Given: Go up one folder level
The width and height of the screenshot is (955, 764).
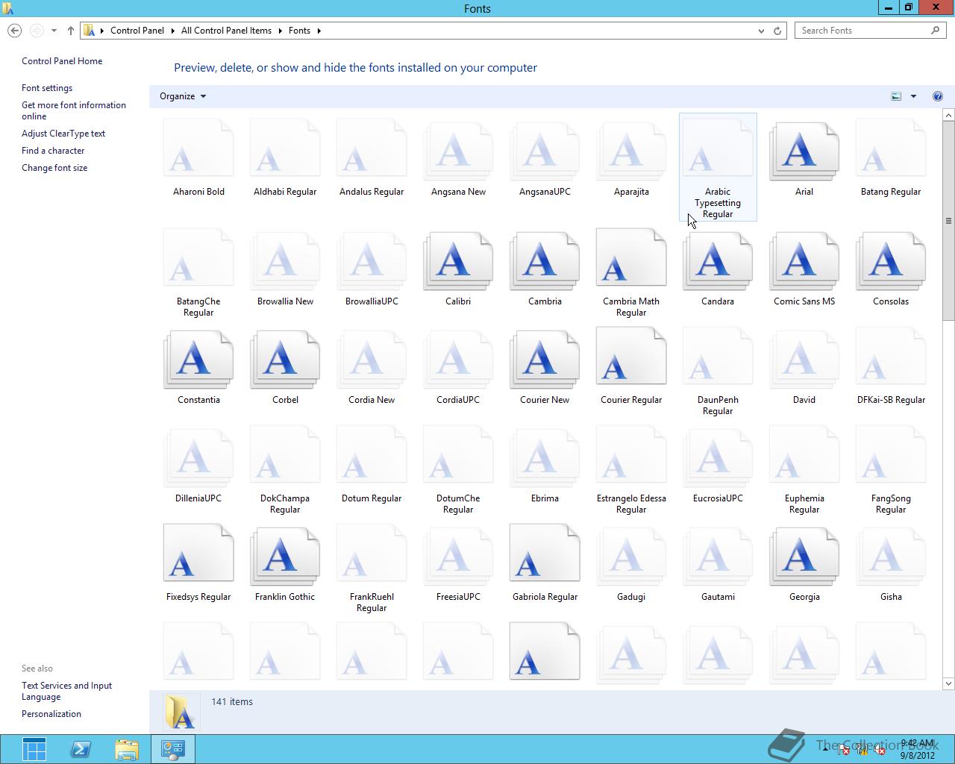Looking at the screenshot, I should [71, 31].
